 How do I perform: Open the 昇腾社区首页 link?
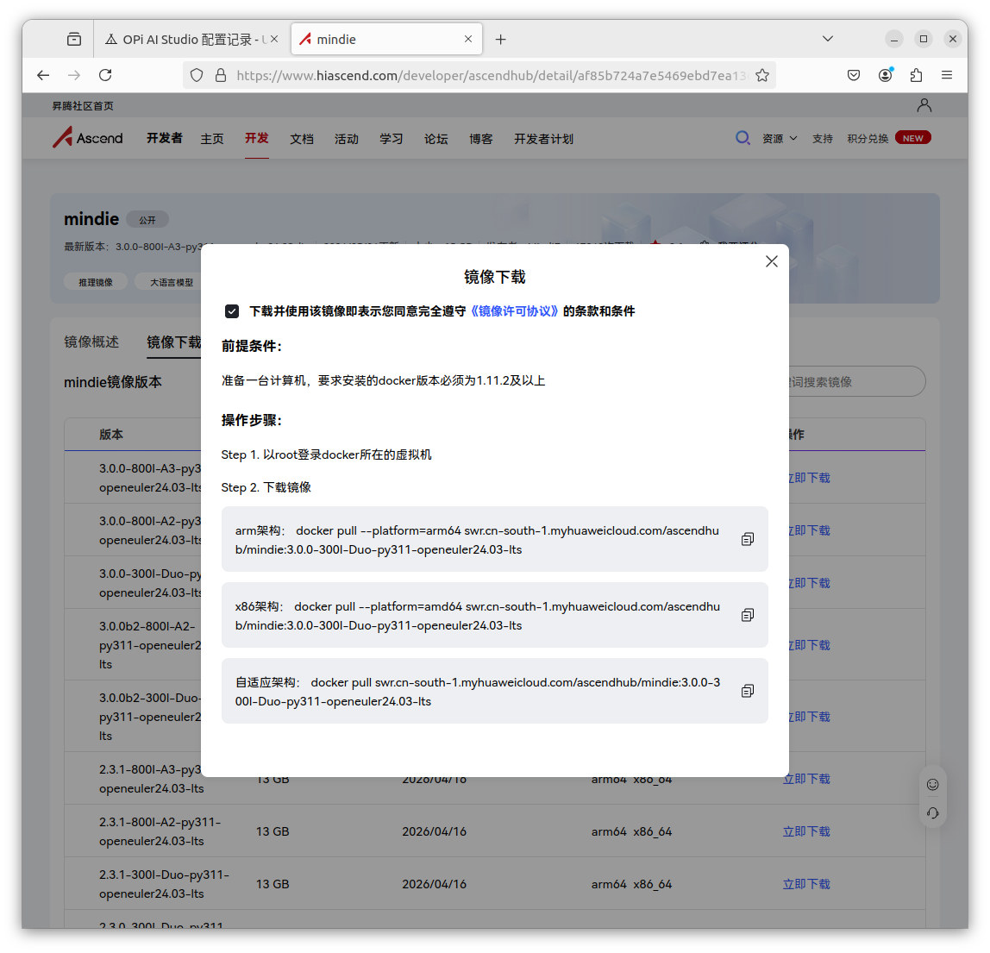coord(83,106)
